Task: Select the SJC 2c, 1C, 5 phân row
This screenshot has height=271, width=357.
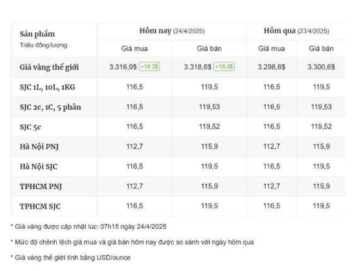Action: pos(178,107)
